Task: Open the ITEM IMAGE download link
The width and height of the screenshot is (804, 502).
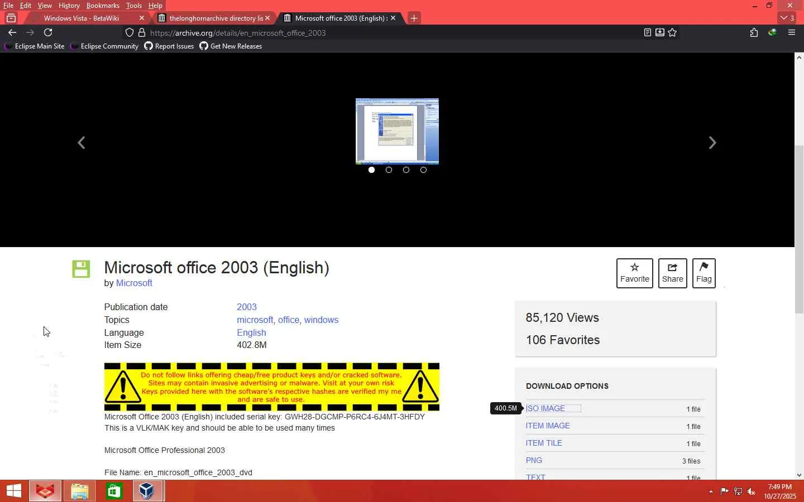Action: (548, 426)
